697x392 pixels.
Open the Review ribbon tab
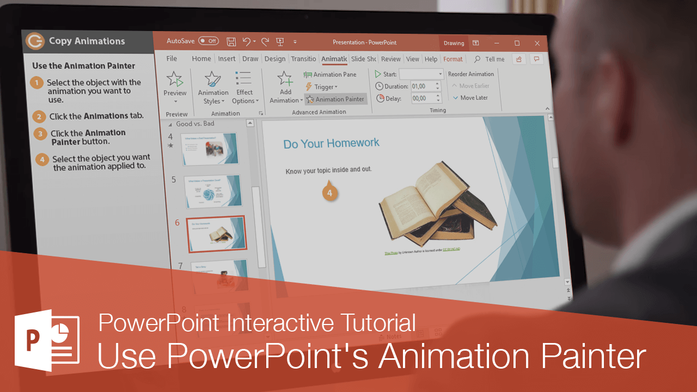pyautogui.click(x=392, y=59)
